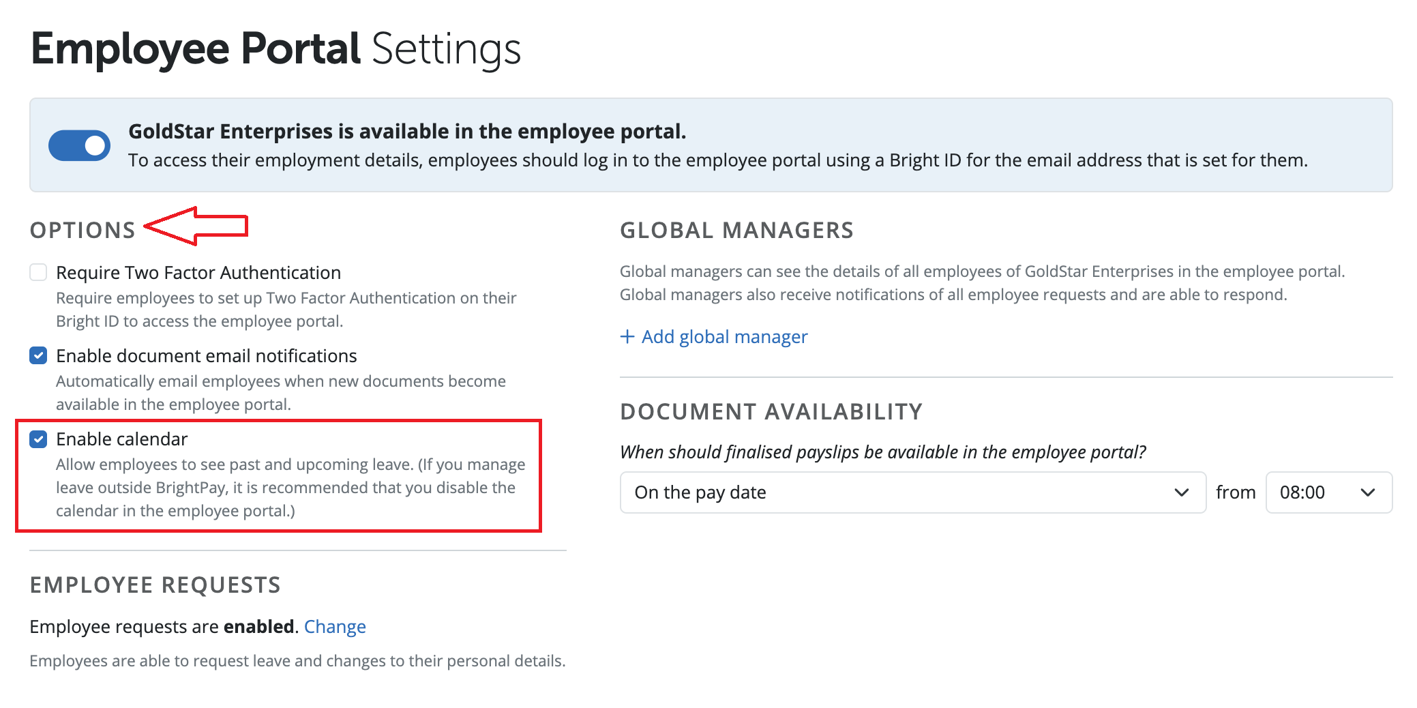The image size is (1417, 708).
Task: Open the 08:00 time dropdown
Action: (x=1328, y=492)
